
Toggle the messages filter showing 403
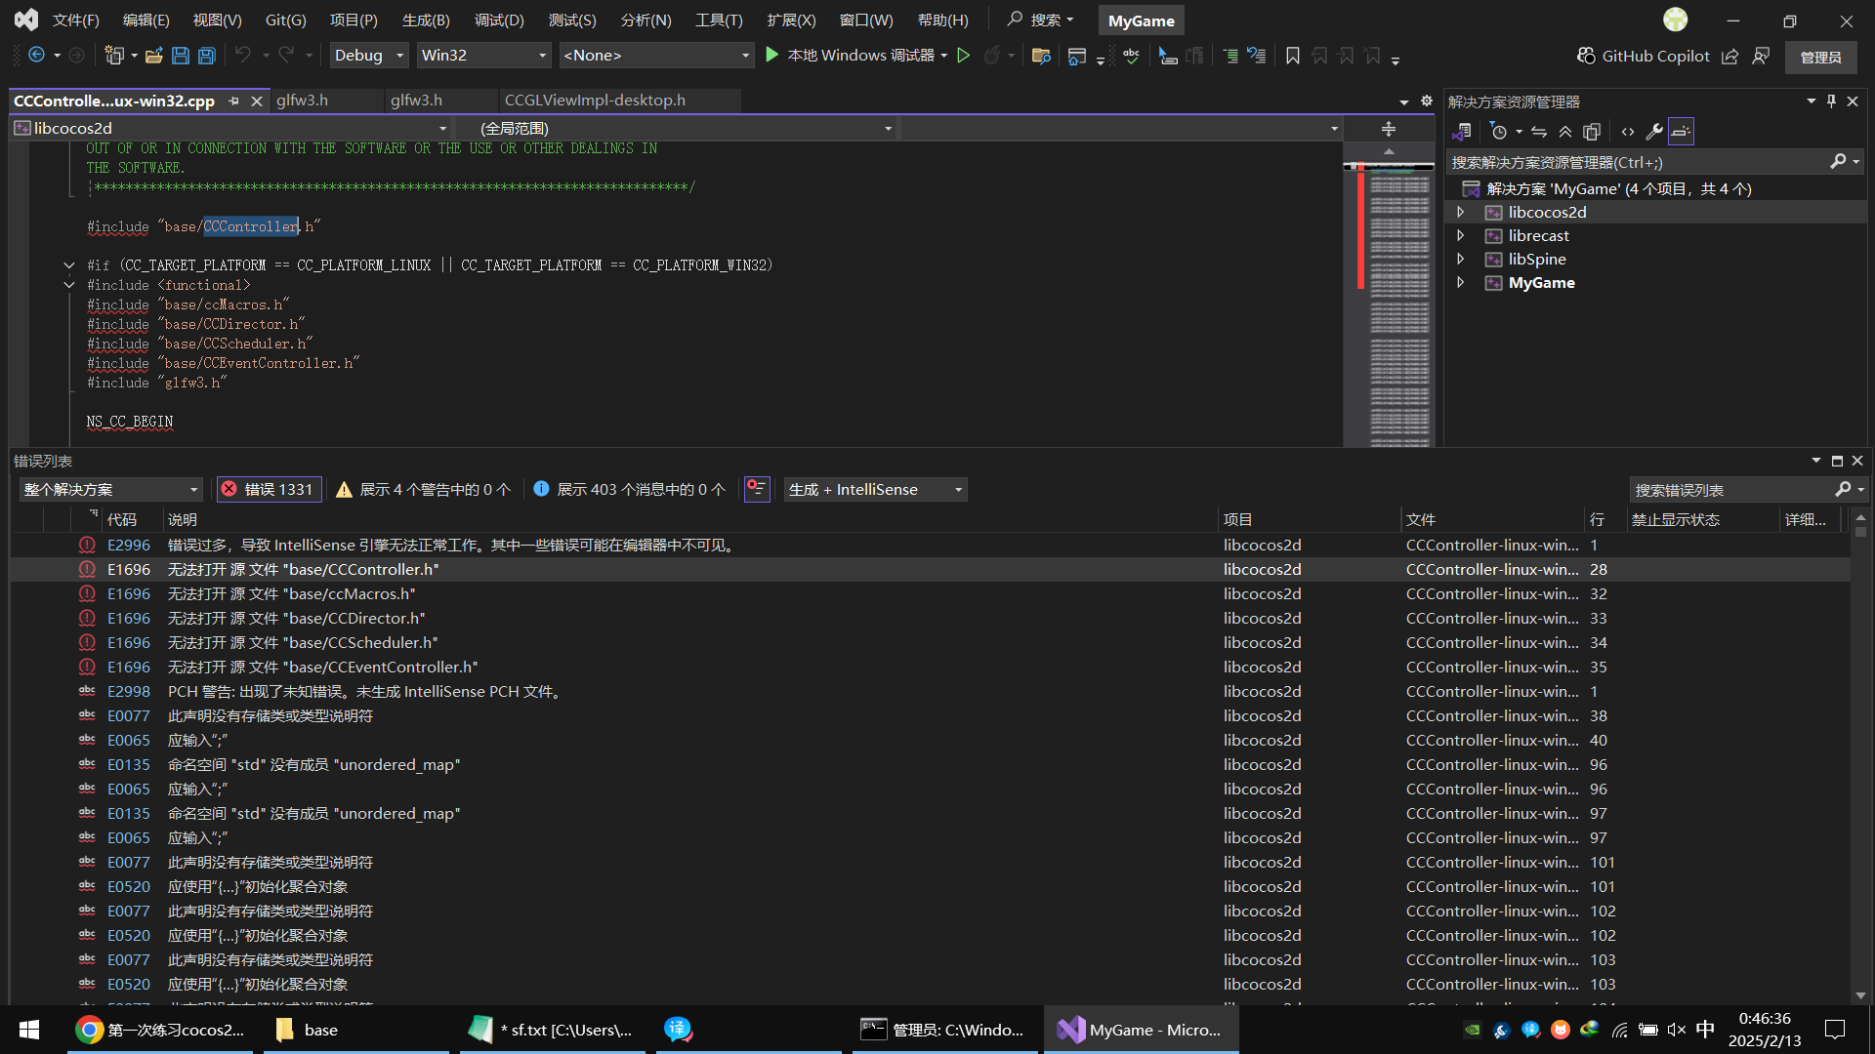[630, 490]
